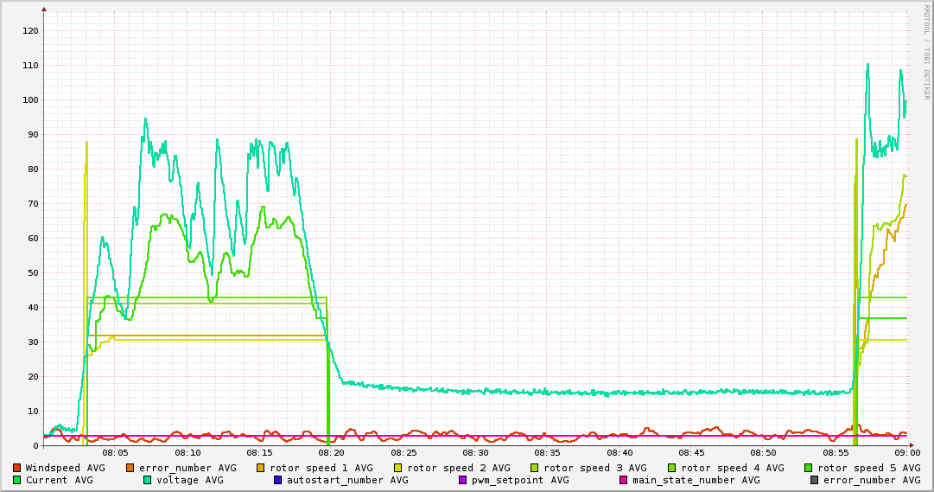Click the red Windspeed AVG legend swatch
This screenshot has height=492, width=934.
pos(17,468)
